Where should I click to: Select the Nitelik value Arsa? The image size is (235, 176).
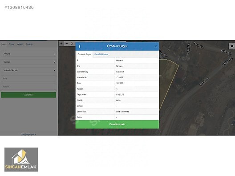[118, 100]
